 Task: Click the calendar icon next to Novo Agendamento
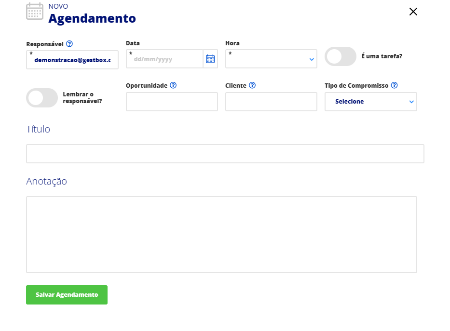[35, 12]
